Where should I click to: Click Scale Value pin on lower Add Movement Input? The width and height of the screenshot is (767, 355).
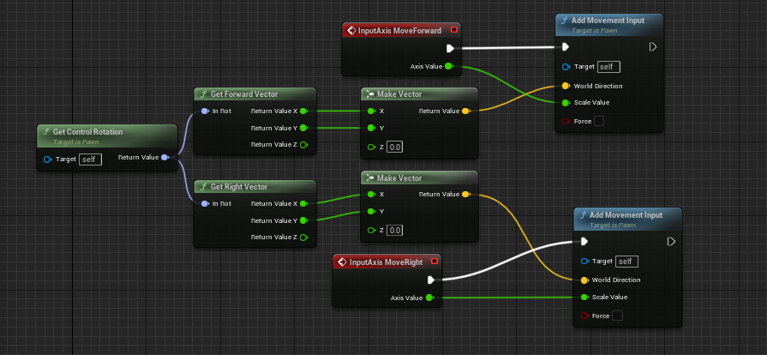[584, 298]
